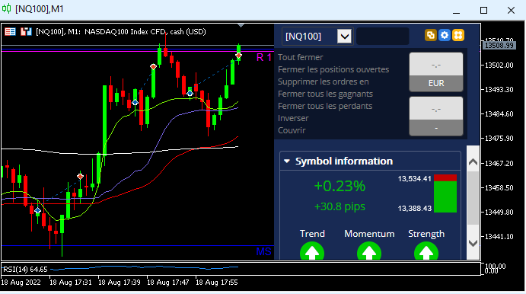The width and height of the screenshot is (526, 294).
Task: Click Fermer les positions ouvertes
Action: click(333, 69)
